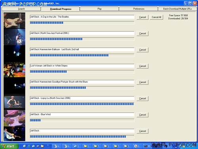This screenshot has height=149, width=198.
Task: Click the Free Space 57.8GB text
Action: [178, 15]
